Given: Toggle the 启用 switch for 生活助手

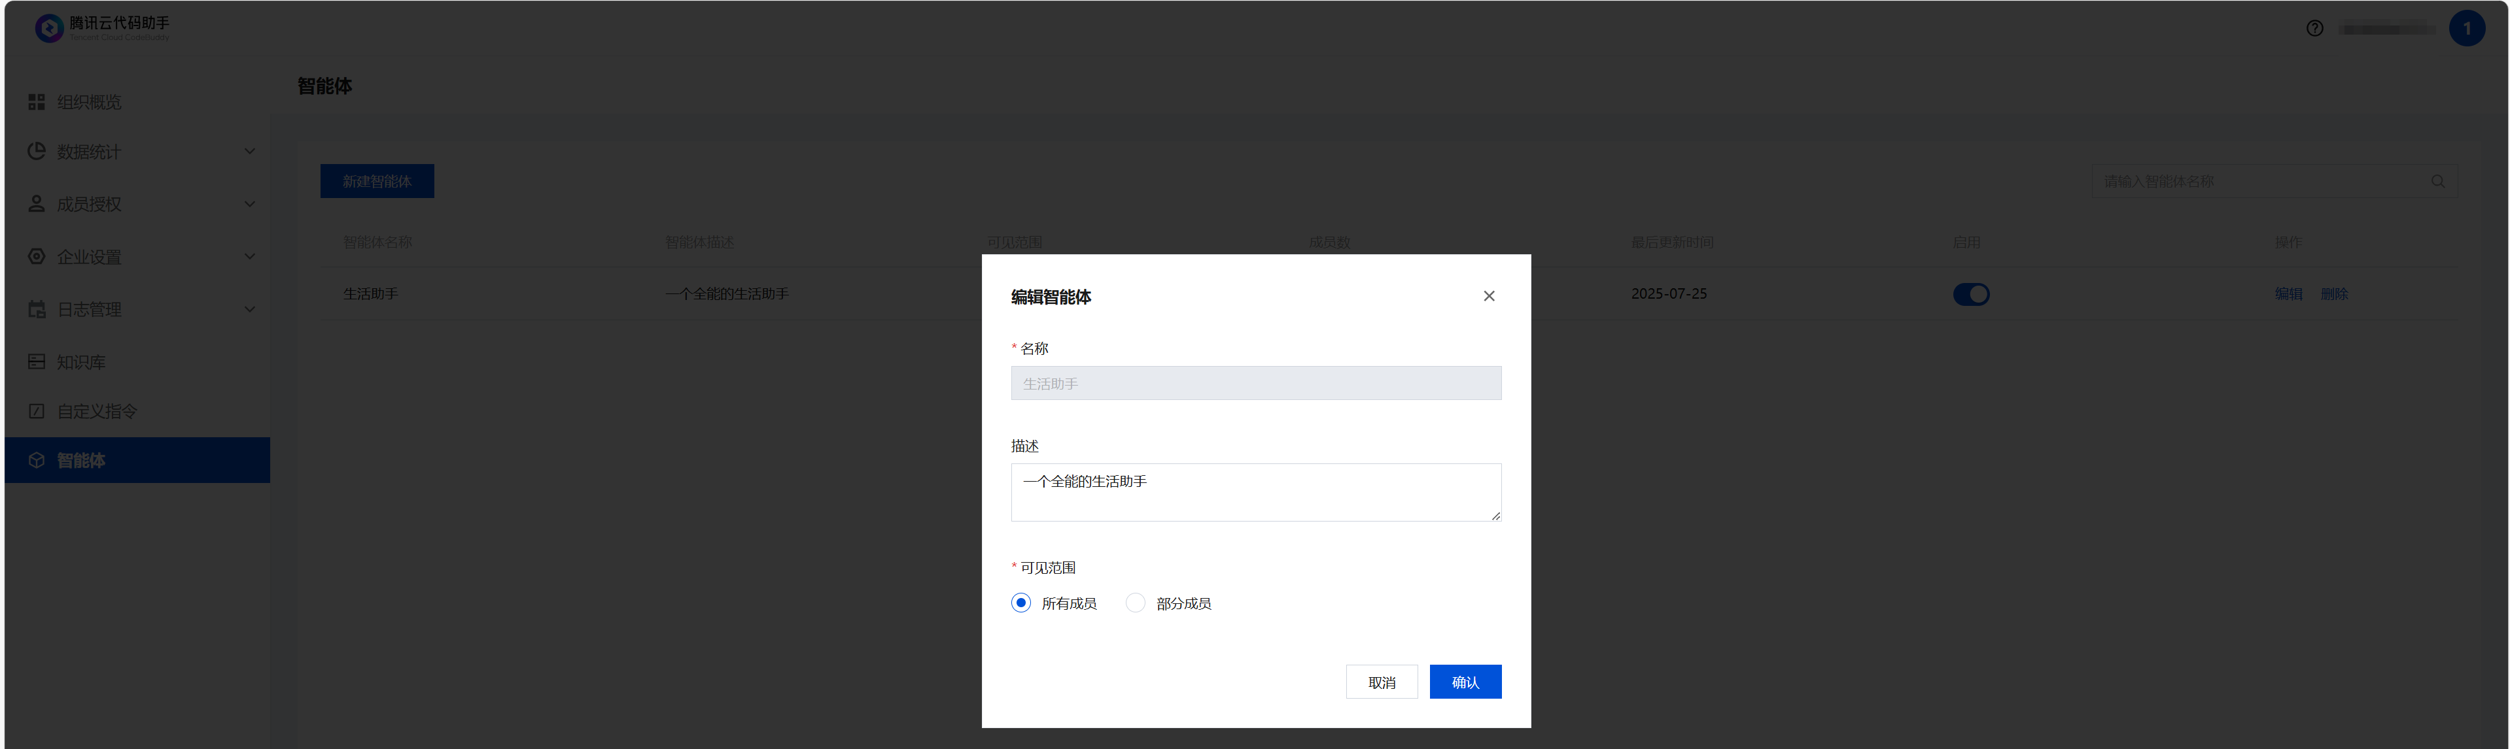Looking at the screenshot, I should click(x=1970, y=294).
